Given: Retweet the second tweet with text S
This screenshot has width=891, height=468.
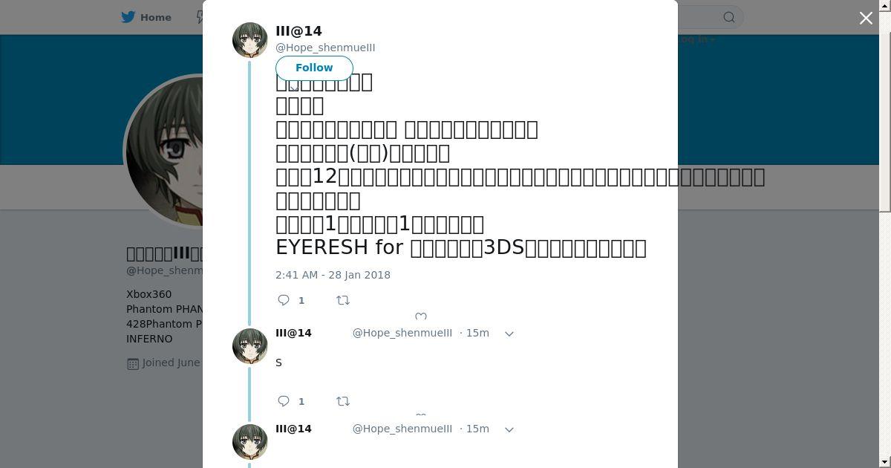Looking at the screenshot, I should (x=343, y=401).
